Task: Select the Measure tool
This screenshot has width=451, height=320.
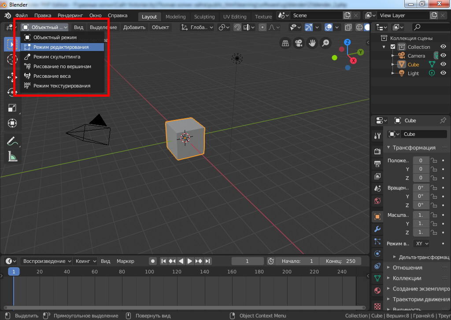Action: tap(12, 156)
